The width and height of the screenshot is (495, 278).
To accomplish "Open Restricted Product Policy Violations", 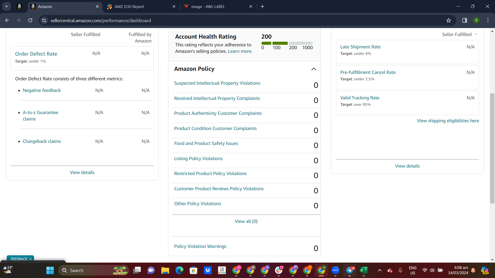I will (210, 173).
